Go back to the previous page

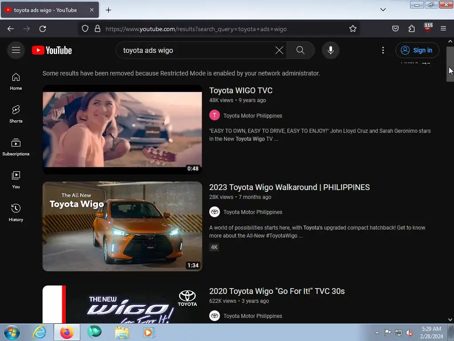11,29
